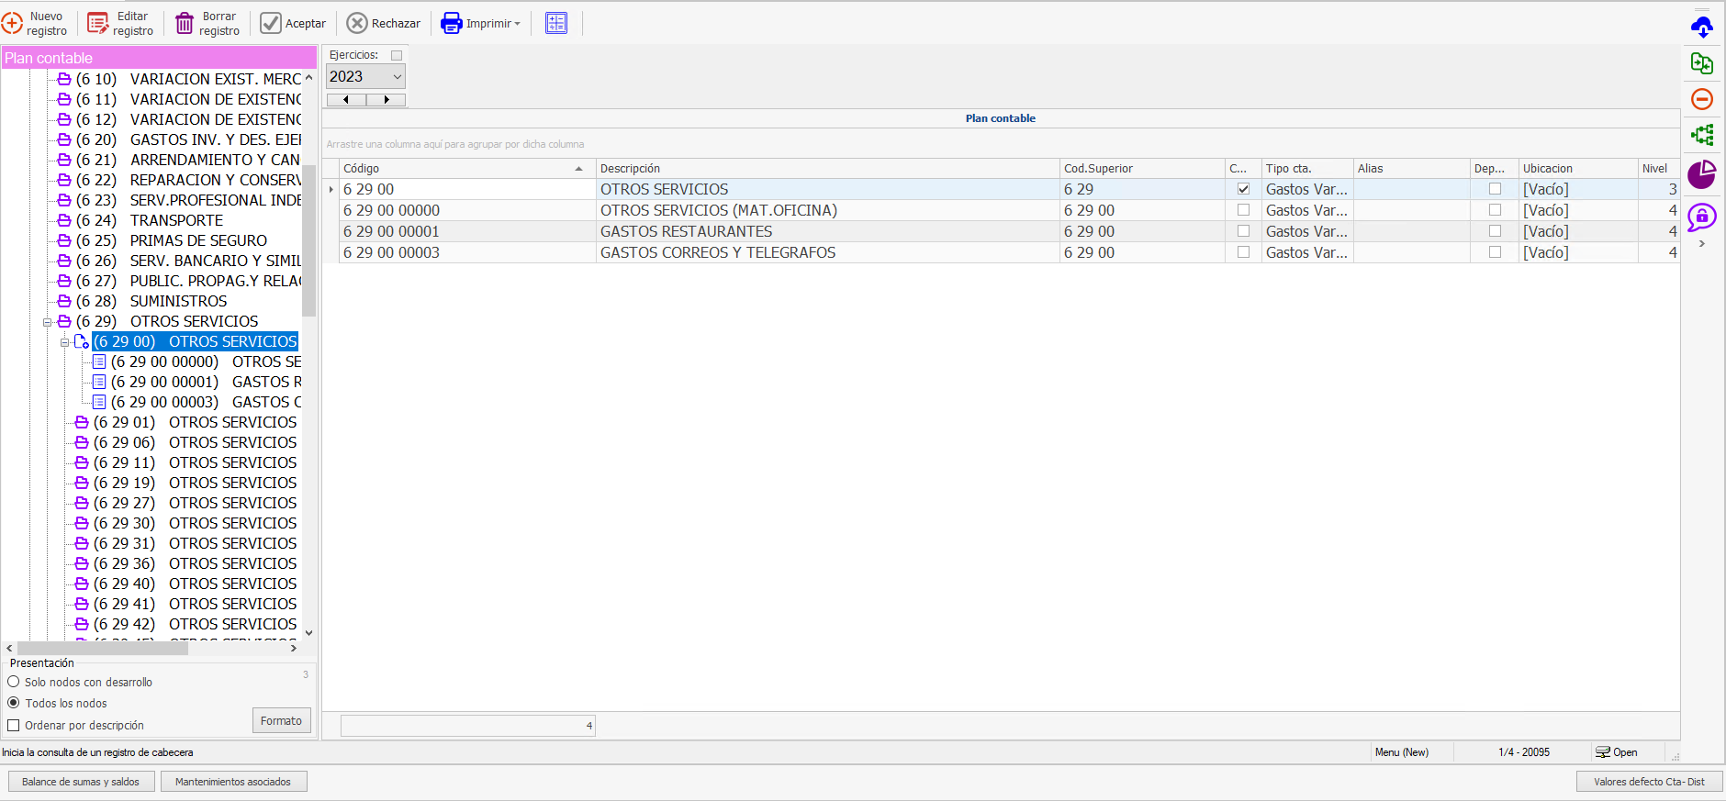Click the Formato button
Viewport: 1726px width, 801px height.
point(281,720)
